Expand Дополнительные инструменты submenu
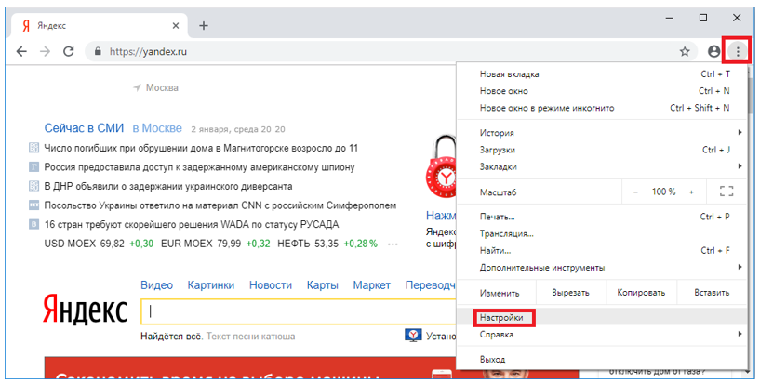This screenshot has width=760, height=383. pyautogui.click(x=602, y=268)
